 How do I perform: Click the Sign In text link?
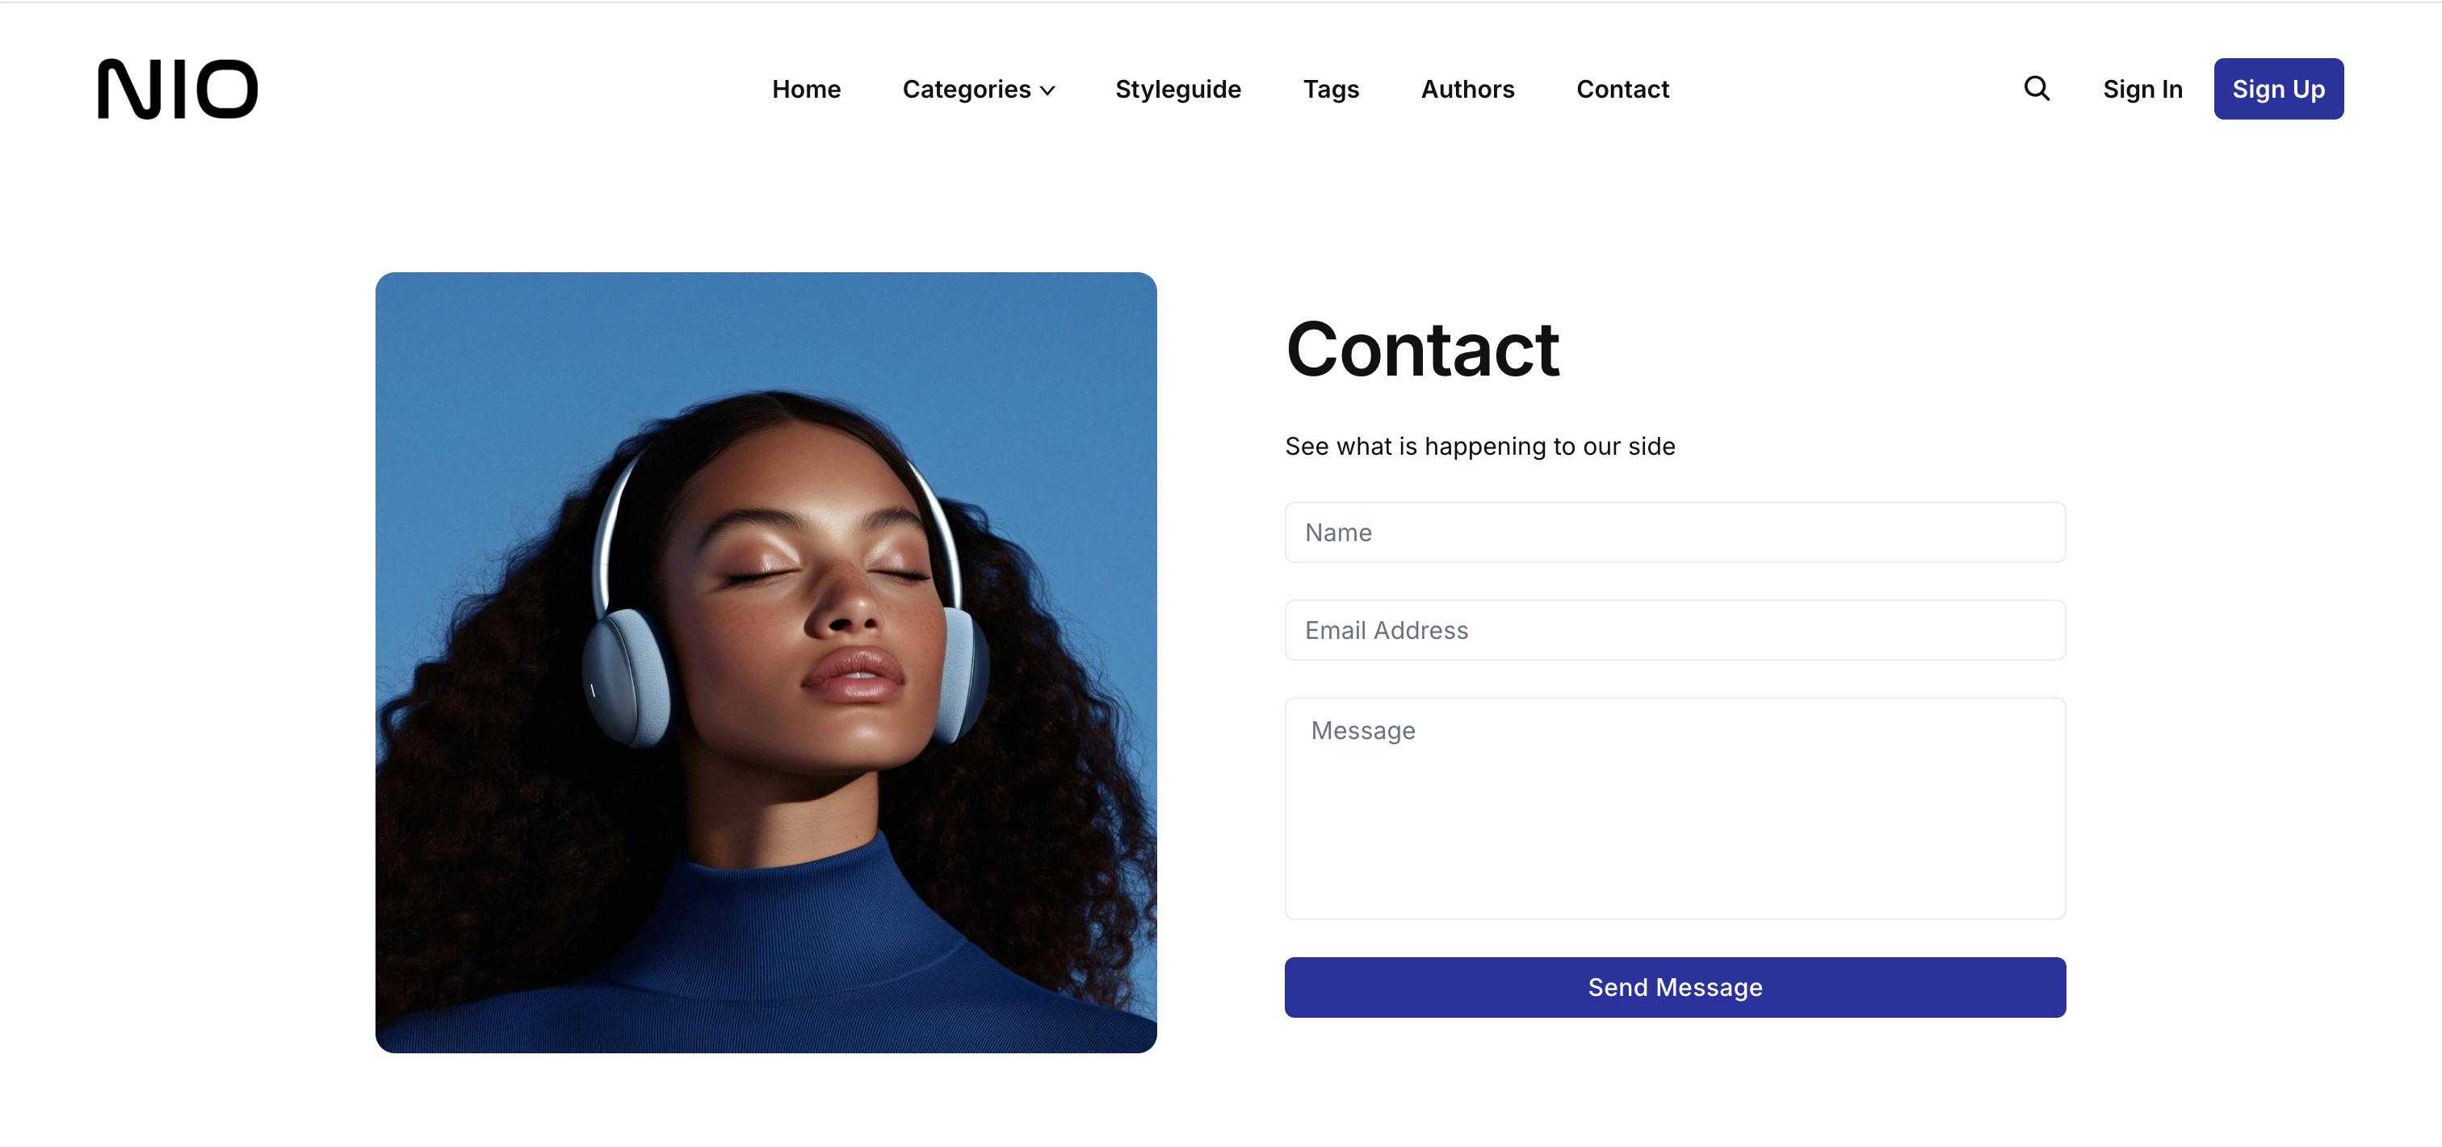2142,89
